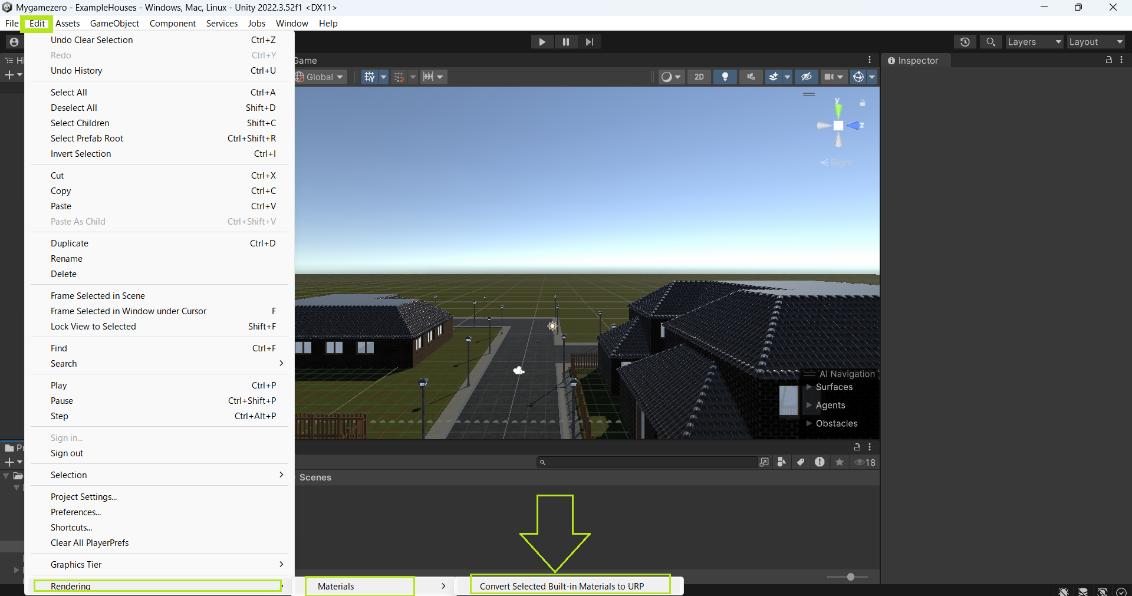Click the Project panel search field
The width and height of the screenshot is (1132, 596).
(x=649, y=462)
